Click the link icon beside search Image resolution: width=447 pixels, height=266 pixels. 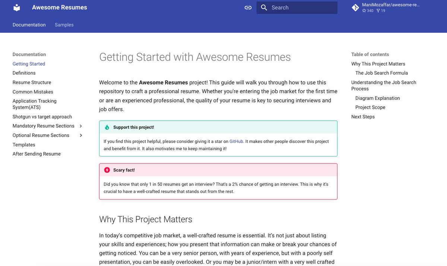(x=248, y=7)
